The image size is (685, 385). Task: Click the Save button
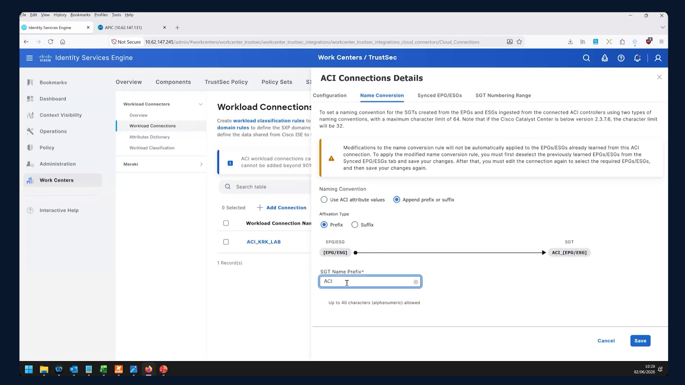pyautogui.click(x=640, y=341)
